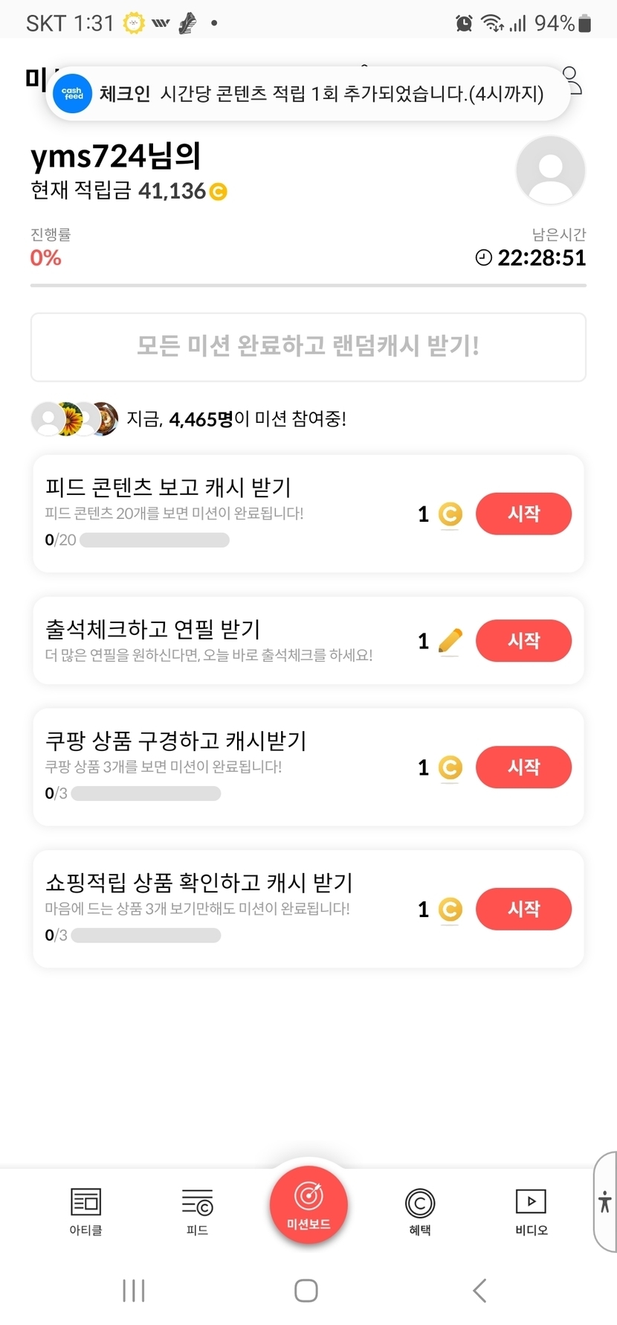Image resolution: width=617 pixels, height=1325 pixels.
Task: Tap the pencil reward icon
Action: tap(450, 640)
